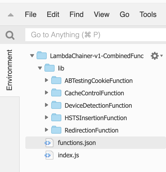Screen dimensions: 166x172
Task: Click the index.js file icon
Action: pos(49,155)
